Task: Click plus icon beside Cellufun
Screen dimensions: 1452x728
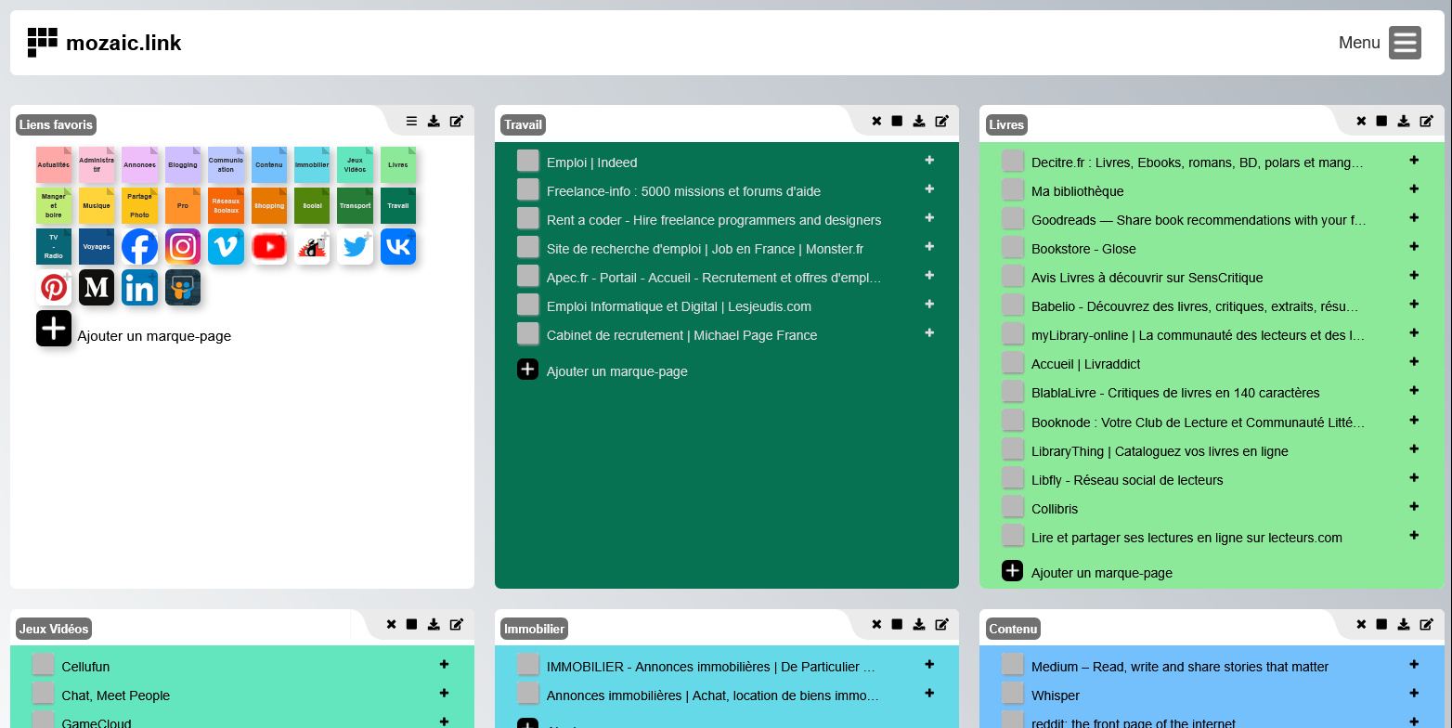Action: [445, 664]
